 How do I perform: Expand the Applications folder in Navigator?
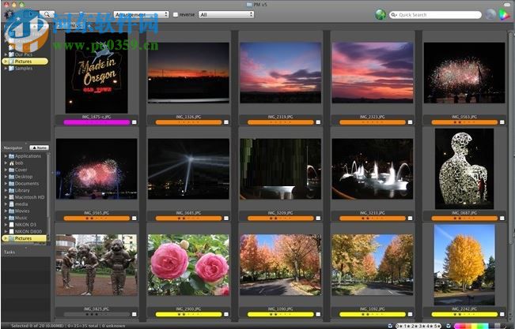pos(6,156)
